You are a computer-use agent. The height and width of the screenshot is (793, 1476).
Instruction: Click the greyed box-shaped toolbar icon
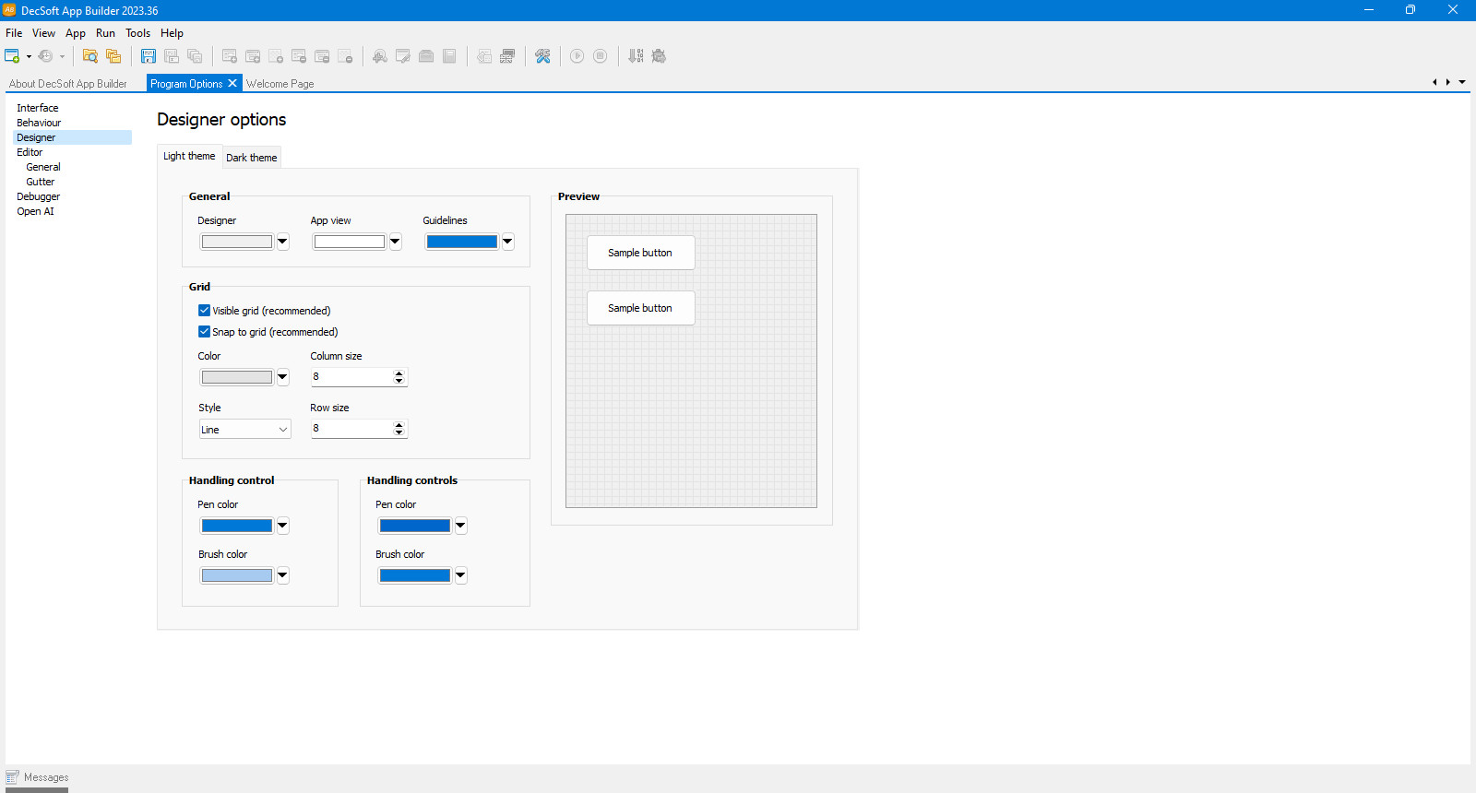[x=426, y=56]
